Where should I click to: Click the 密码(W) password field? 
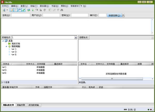pyautogui.click(x=80, y=15)
